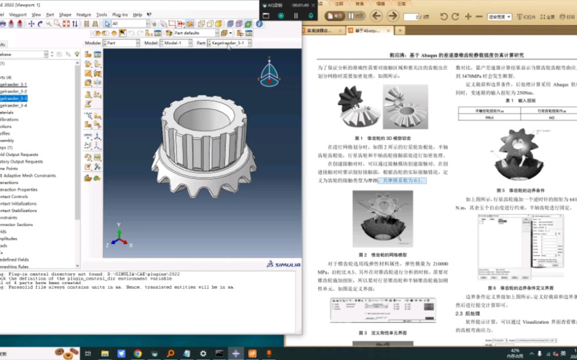577x360 pixels.
Task: Toggle the wireframe render style
Action: point(201,24)
